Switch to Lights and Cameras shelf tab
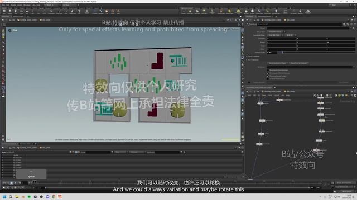357x200 pixels. pyautogui.click(x=187, y=8)
